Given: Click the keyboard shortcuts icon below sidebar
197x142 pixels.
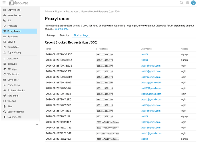Looking at the screenshot, I should pyautogui.click(x=37, y=125).
